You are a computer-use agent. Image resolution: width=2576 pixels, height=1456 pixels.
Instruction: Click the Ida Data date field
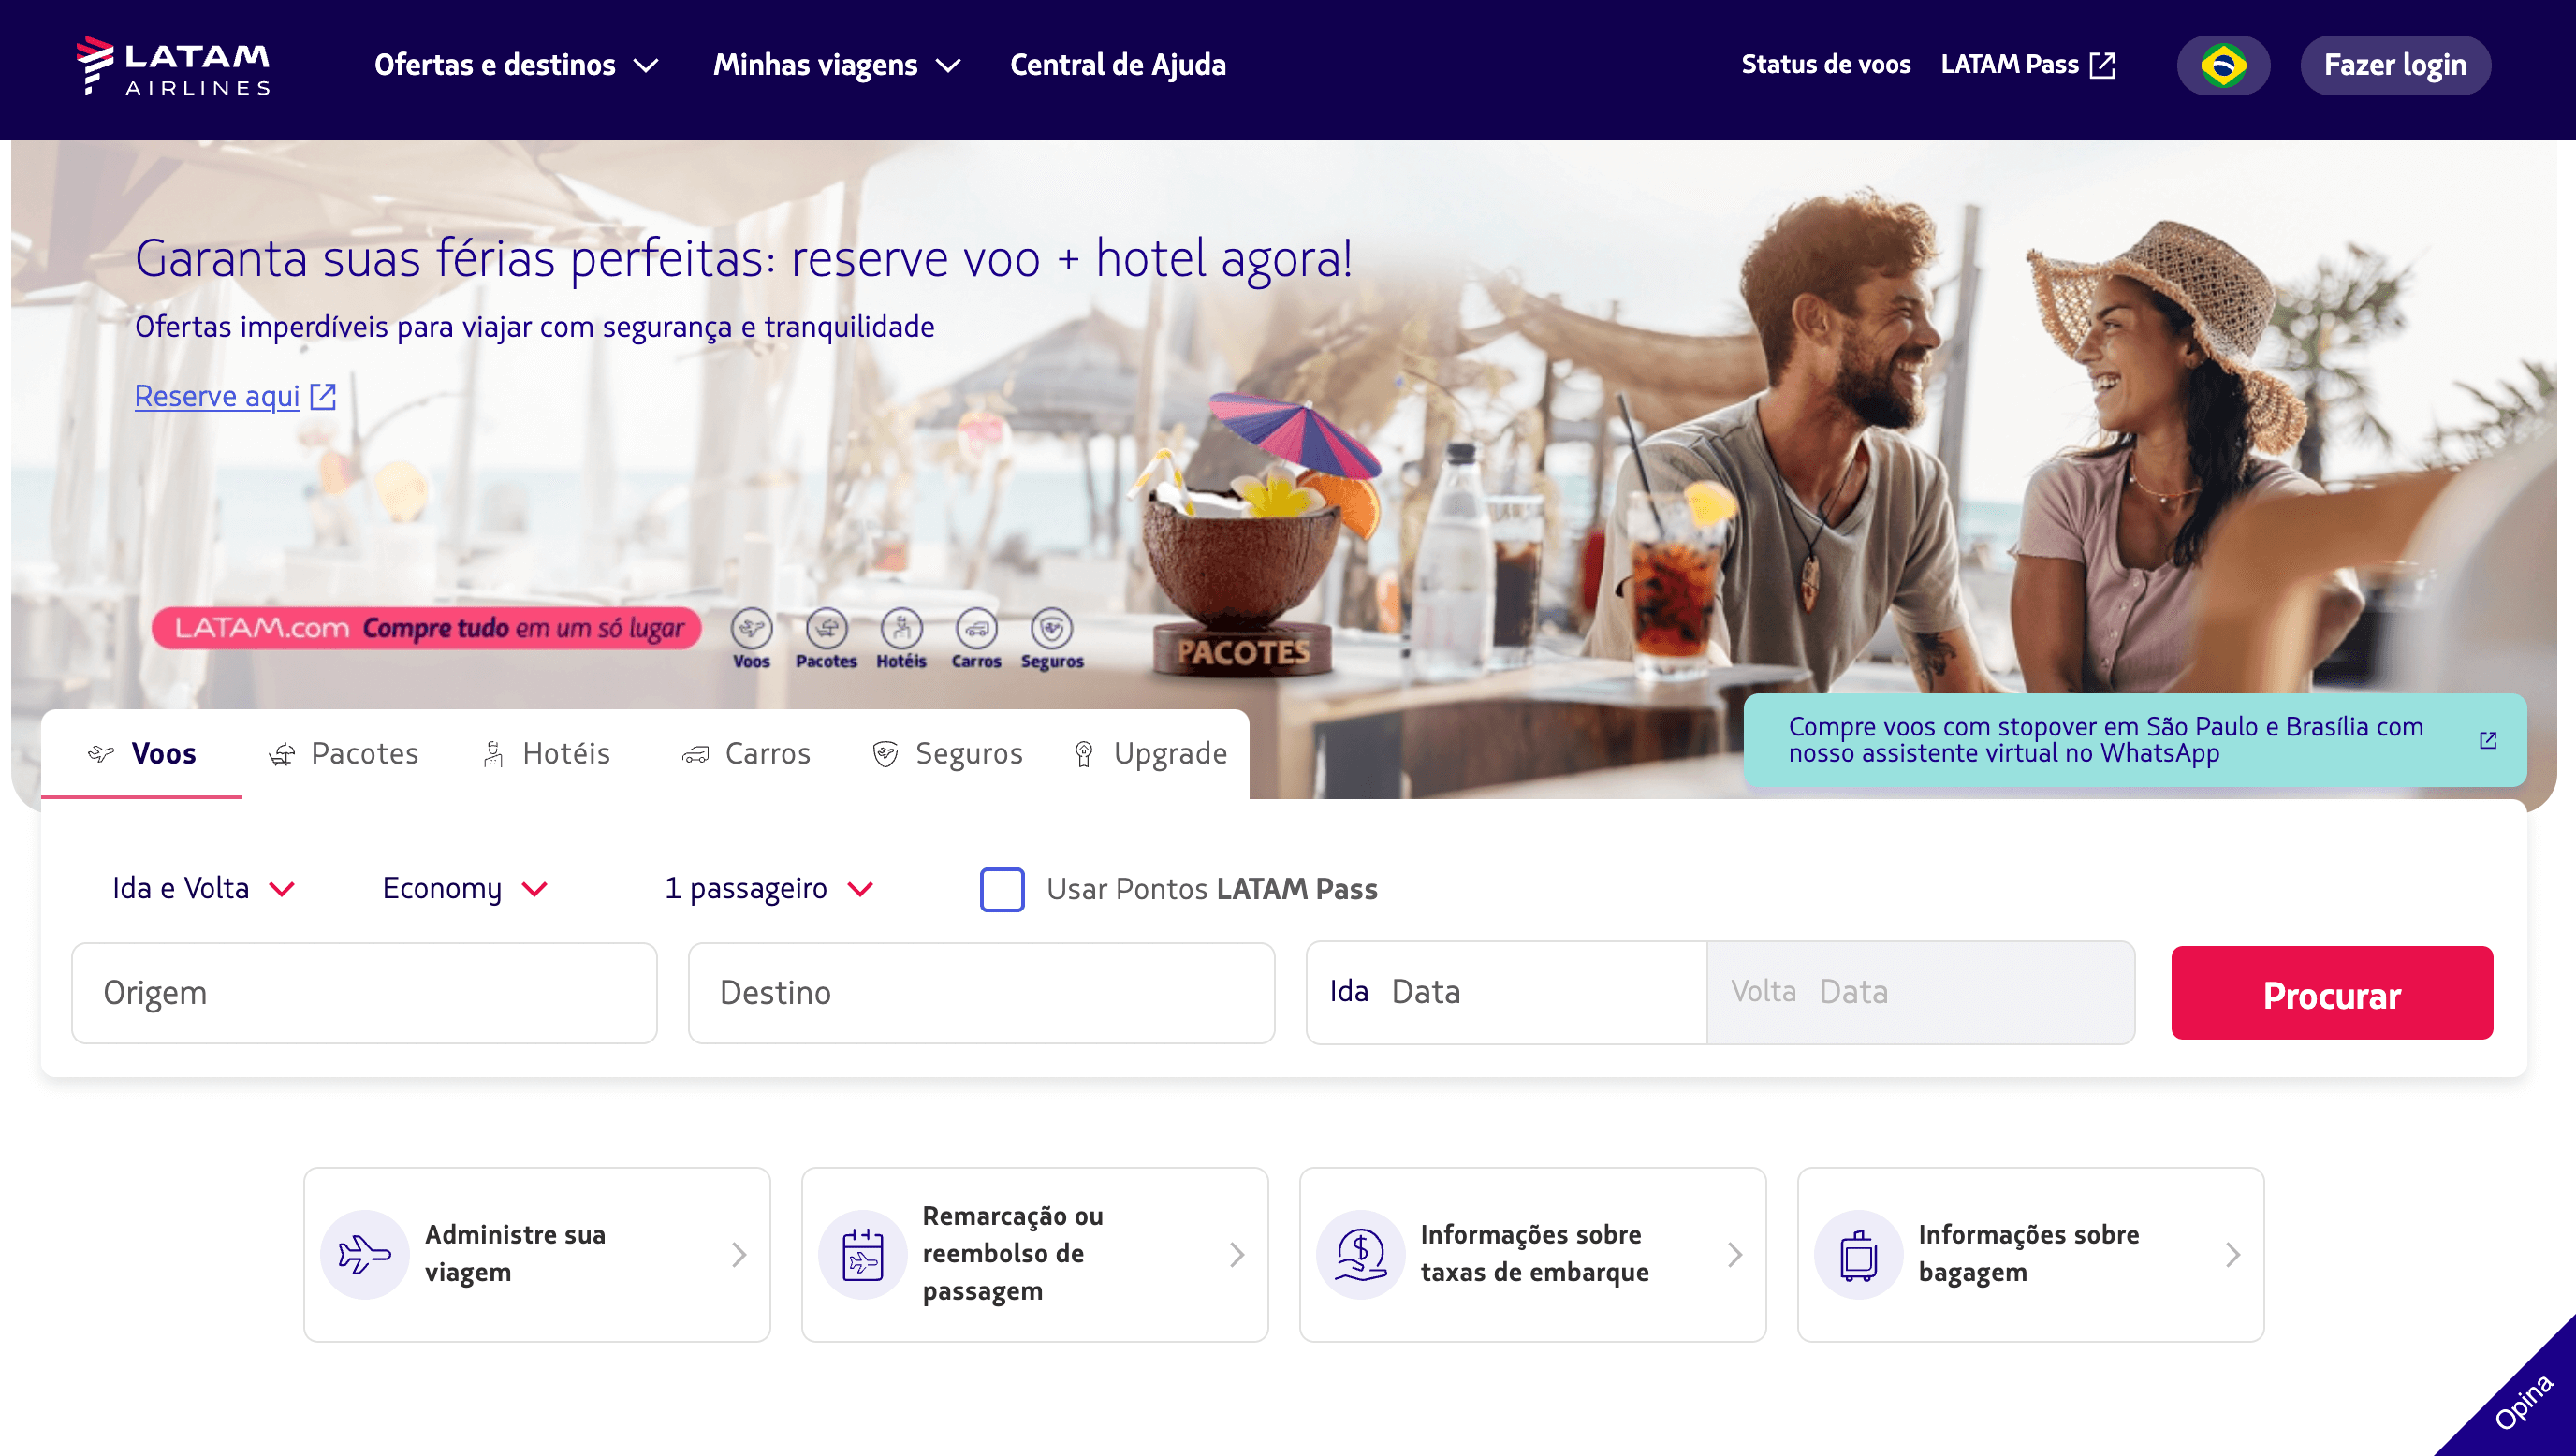point(1506,993)
